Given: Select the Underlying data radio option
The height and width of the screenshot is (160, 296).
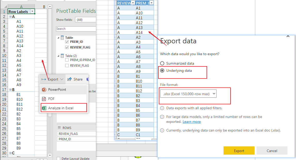Looking at the screenshot, I should (x=162, y=71).
